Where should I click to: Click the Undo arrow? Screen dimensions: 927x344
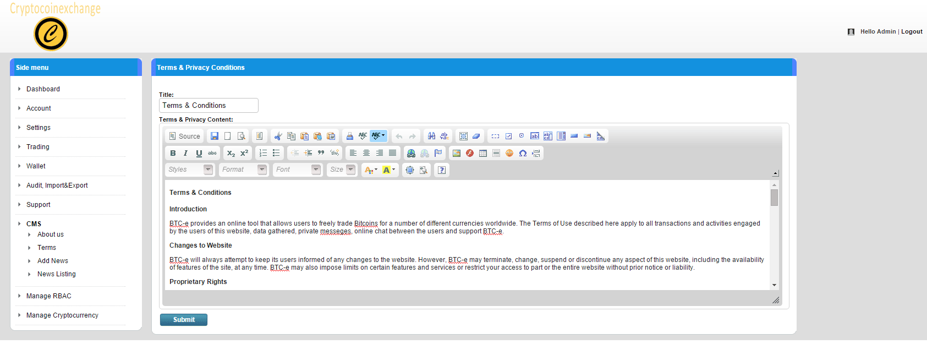(399, 136)
